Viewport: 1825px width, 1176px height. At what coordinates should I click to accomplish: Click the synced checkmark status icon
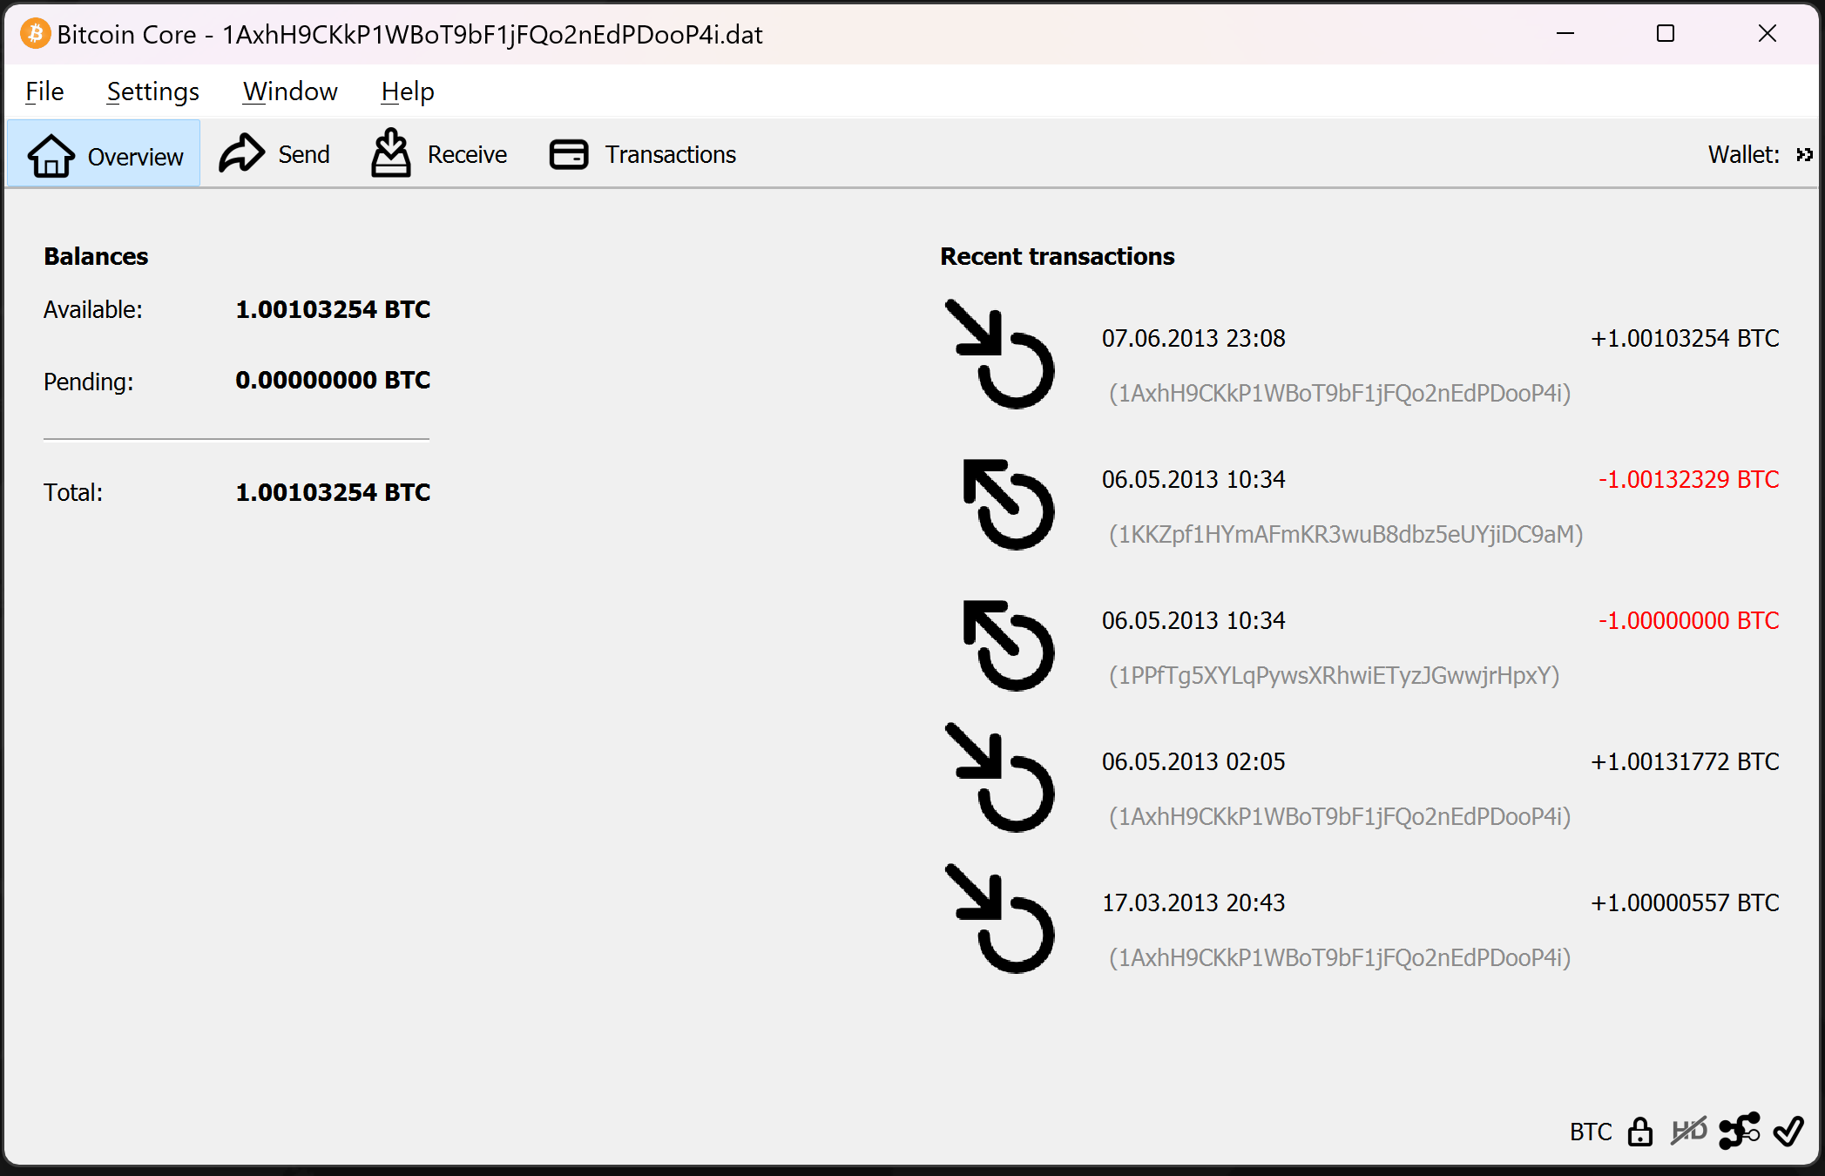(1788, 1132)
